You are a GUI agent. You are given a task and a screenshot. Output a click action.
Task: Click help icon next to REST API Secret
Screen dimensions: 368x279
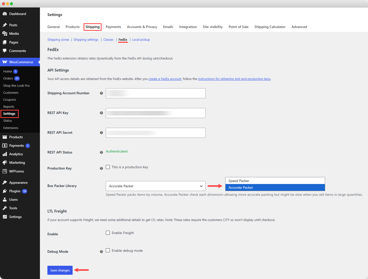[x=101, y=133]
